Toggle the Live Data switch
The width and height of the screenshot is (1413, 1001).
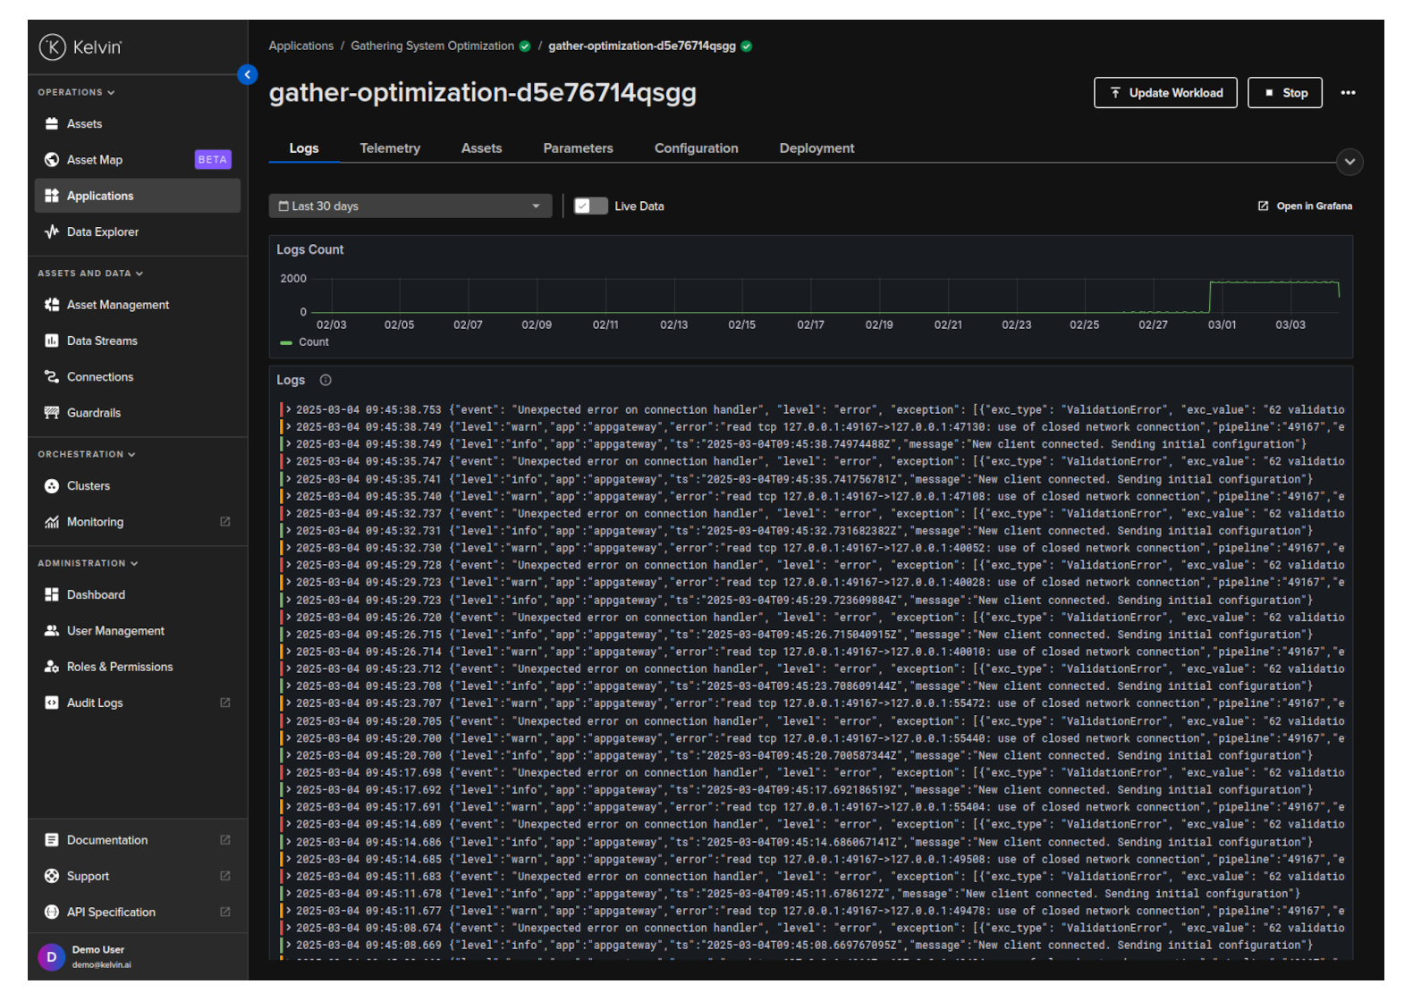pos(590,206)
